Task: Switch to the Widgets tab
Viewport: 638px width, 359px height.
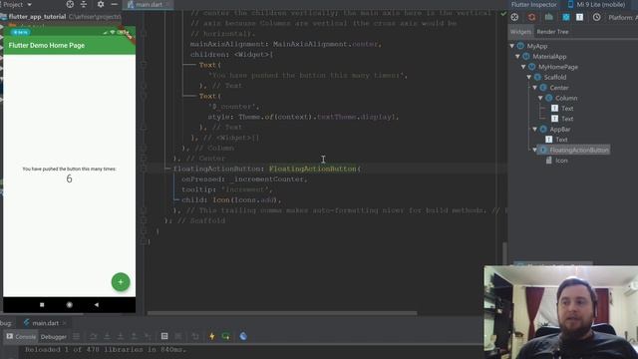Action: (520, 32)
